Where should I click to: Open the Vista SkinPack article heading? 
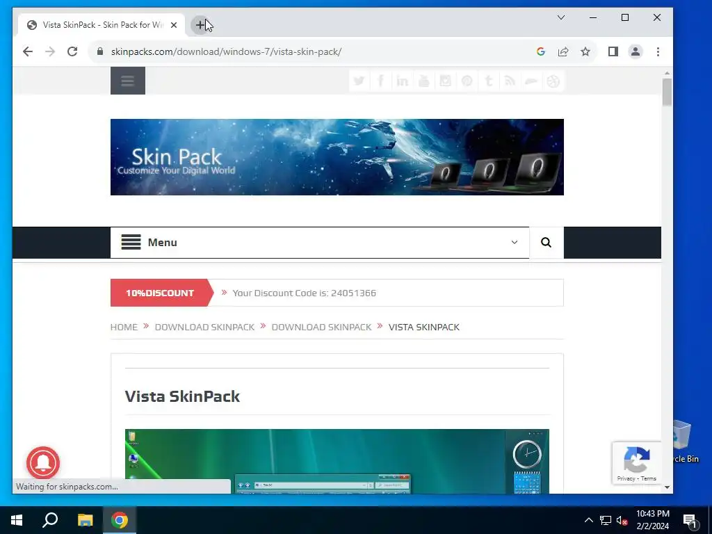[182, 396]
